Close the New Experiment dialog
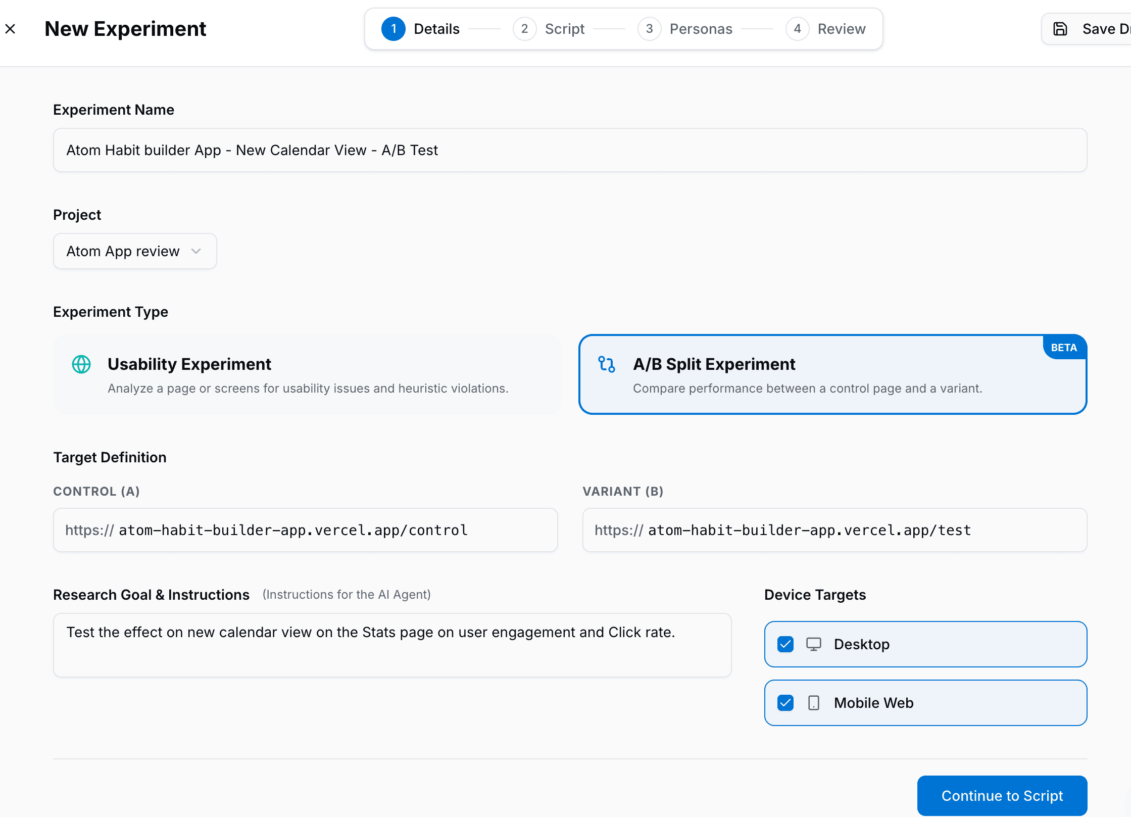The image size is (1131, 817). tap(11, 29)
